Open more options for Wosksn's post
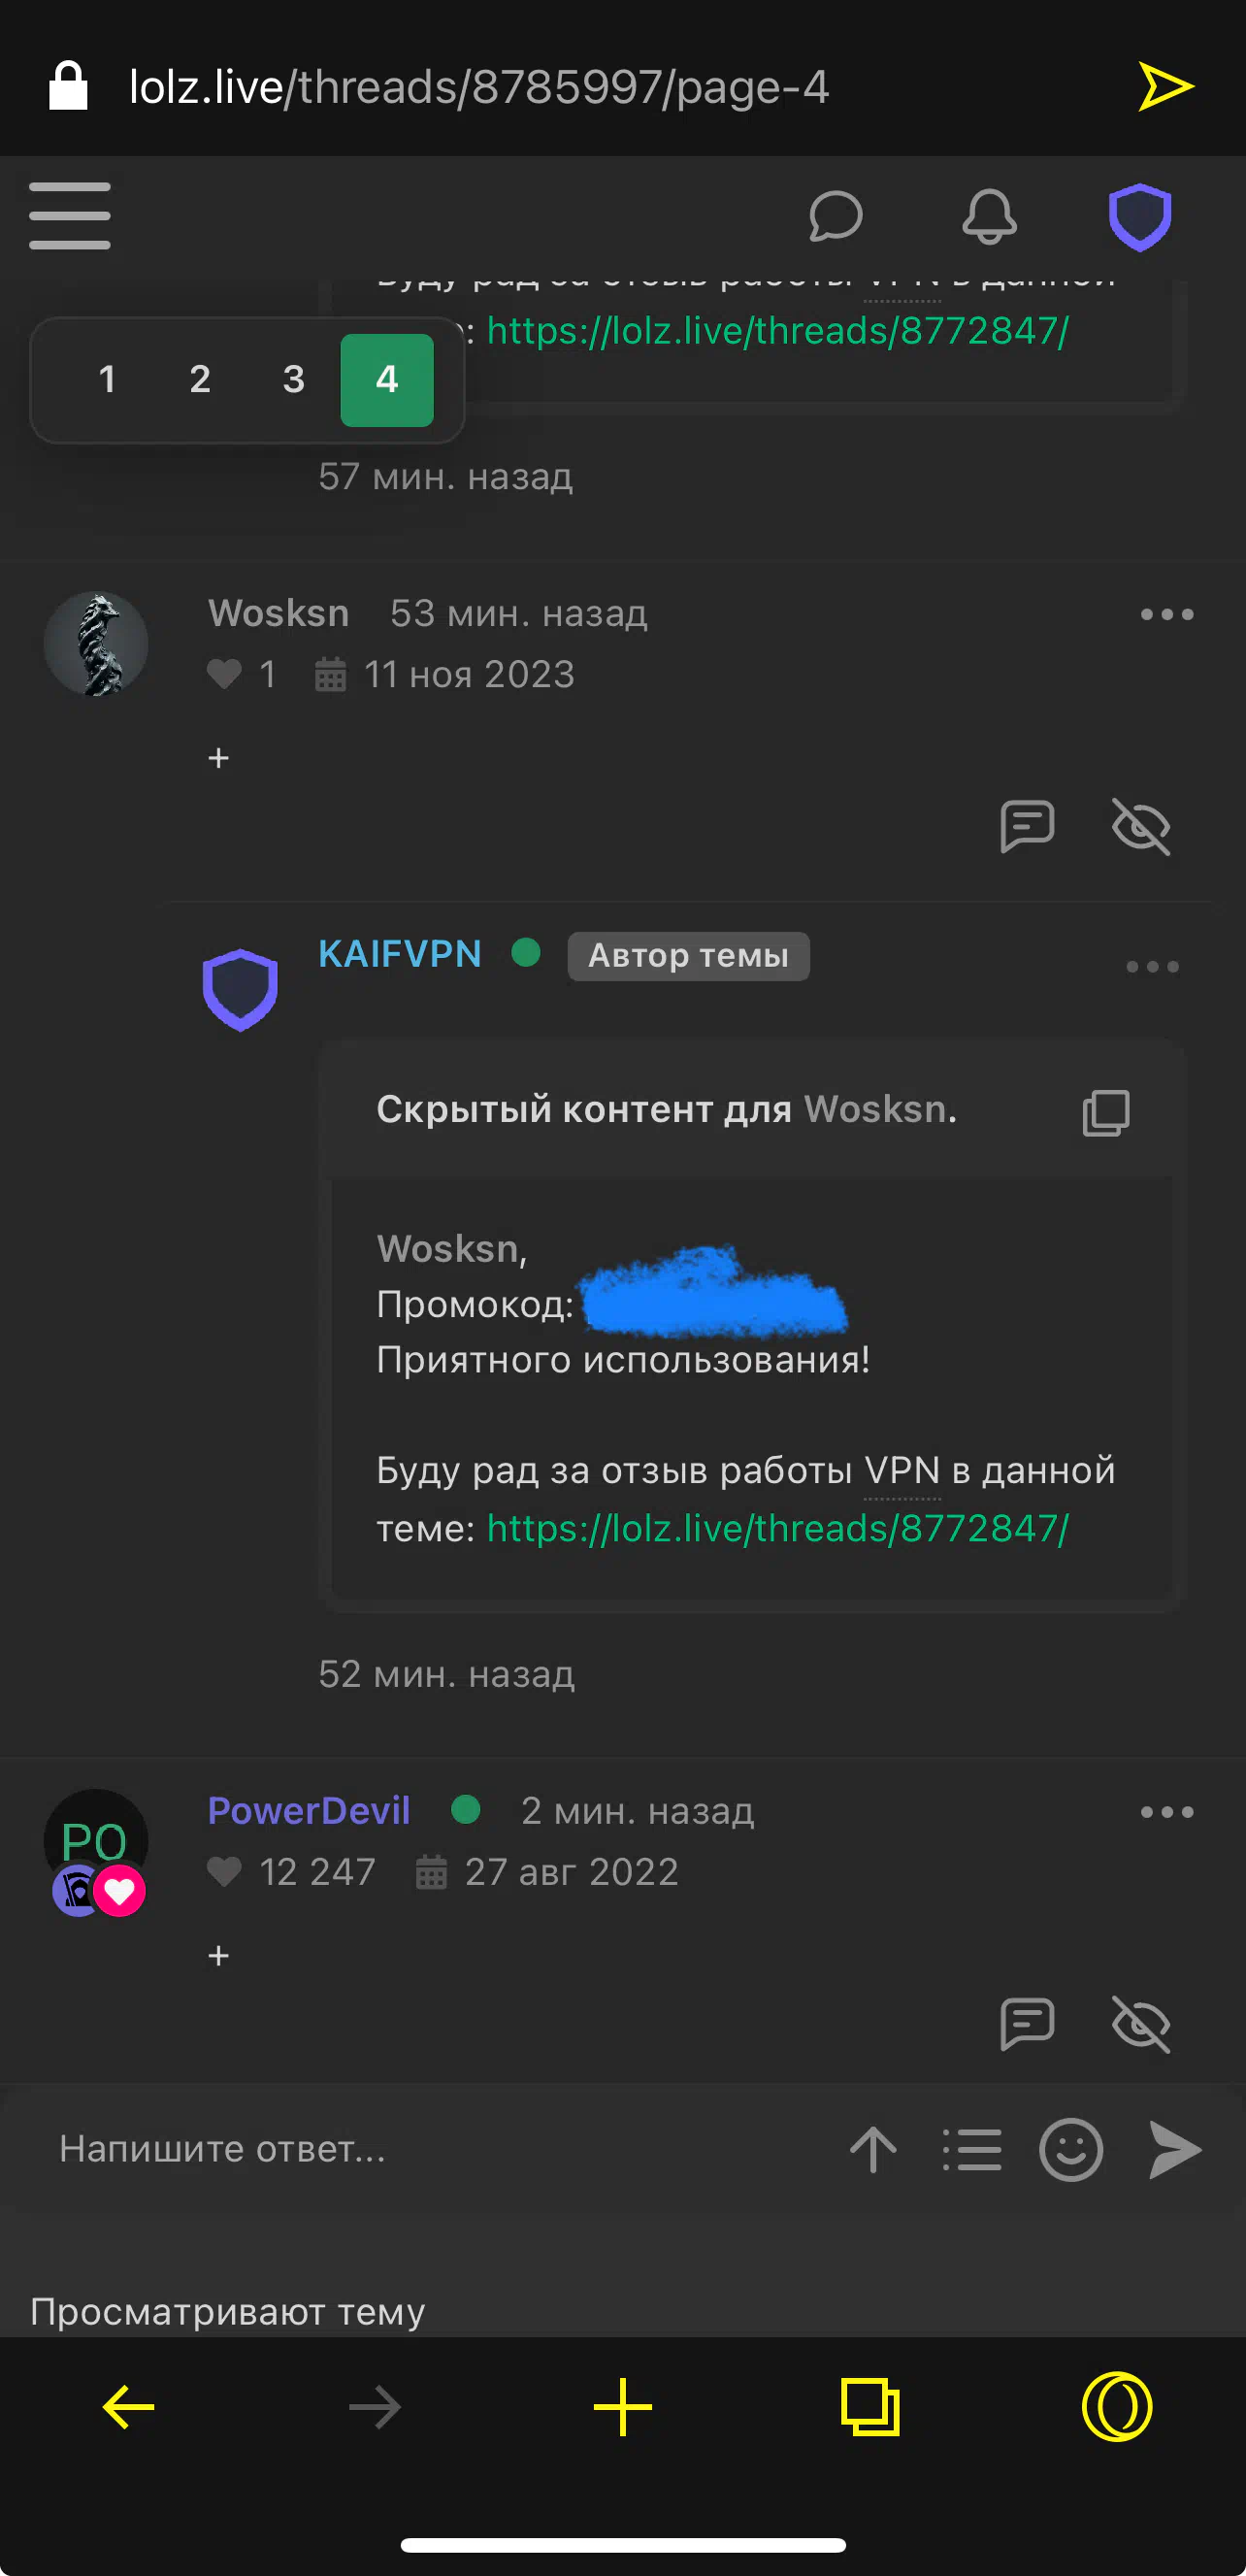Viewport: 1246px width, 2576px height. (x=1167, y=614)
